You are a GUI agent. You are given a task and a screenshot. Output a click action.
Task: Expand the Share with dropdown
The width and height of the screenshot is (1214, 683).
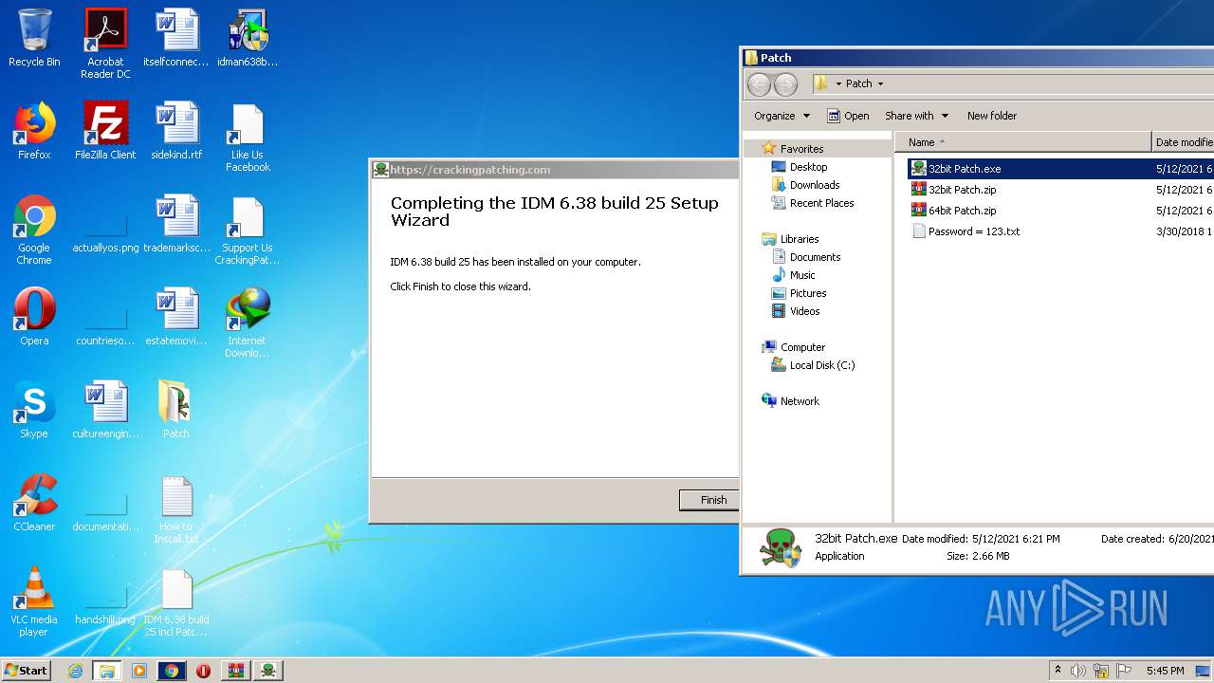(916, 116)
